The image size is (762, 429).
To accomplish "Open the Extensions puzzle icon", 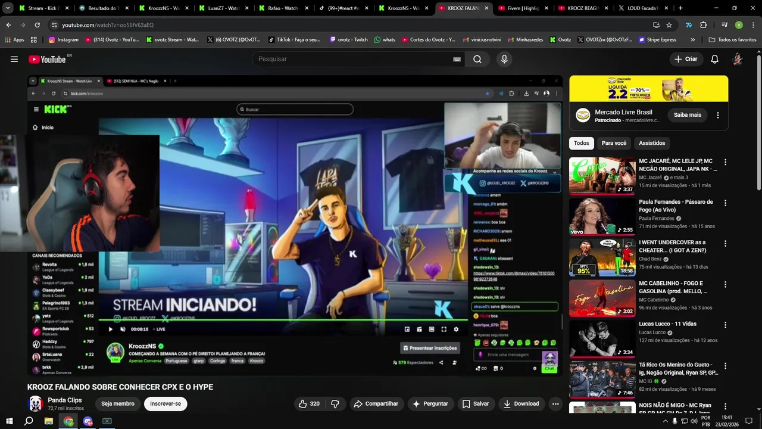I will [x=703, y=25].
